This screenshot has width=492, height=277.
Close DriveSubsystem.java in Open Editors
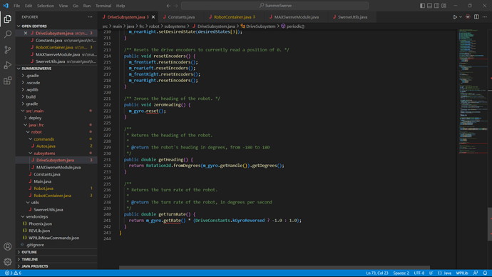[26, 33]
